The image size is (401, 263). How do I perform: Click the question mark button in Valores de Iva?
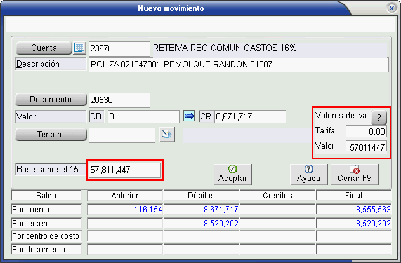pyautogui.click(x=378, y=117)
